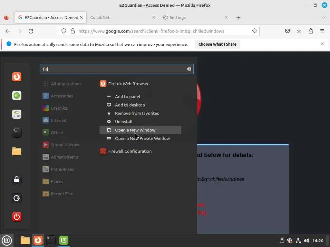This screenshot has width=330, height=247.
Task: Go back with the back arrow
Action: point(8,31)
